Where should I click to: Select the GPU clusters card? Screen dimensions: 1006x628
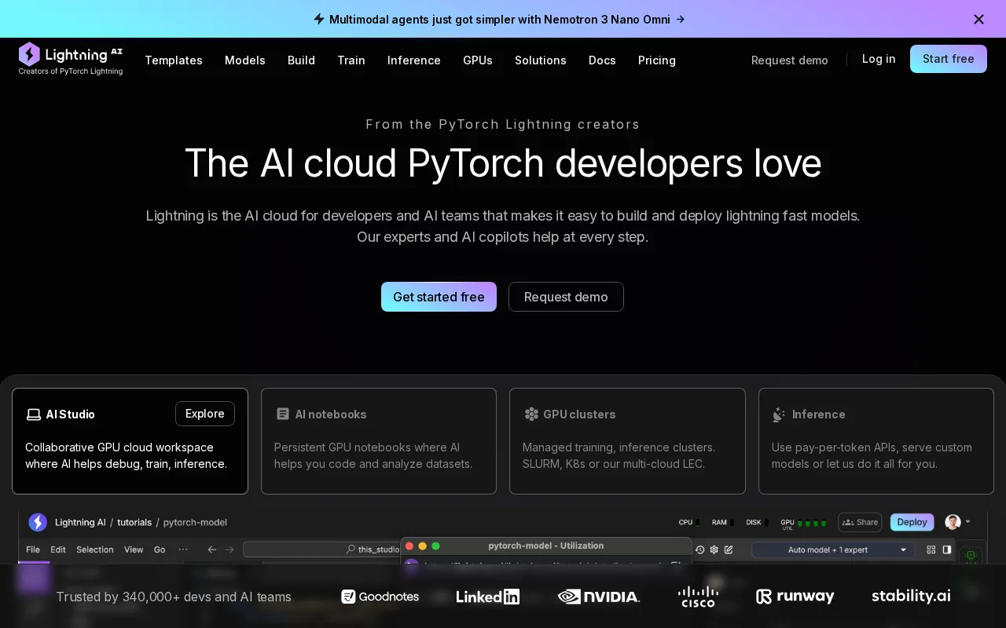627,441
